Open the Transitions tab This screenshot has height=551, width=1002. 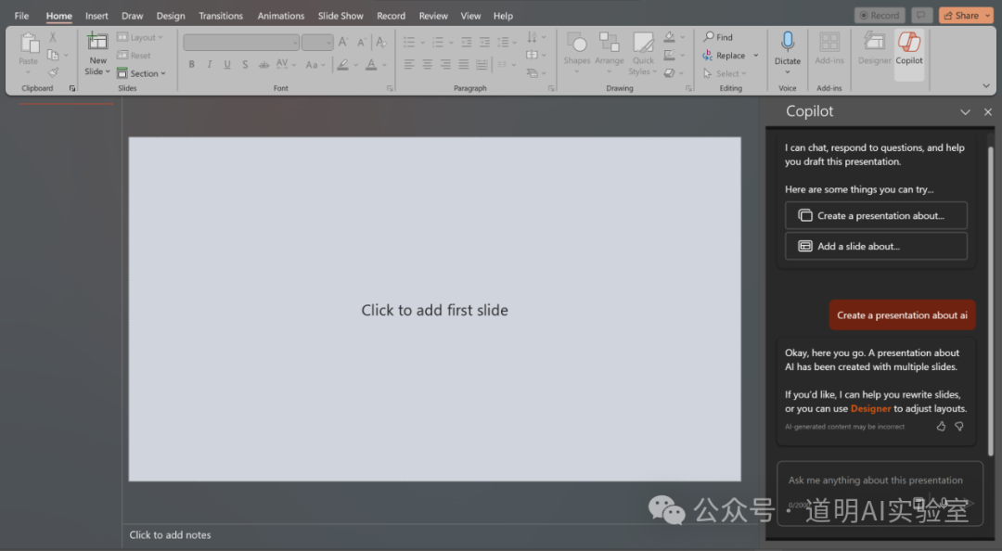tap(221, 16)
